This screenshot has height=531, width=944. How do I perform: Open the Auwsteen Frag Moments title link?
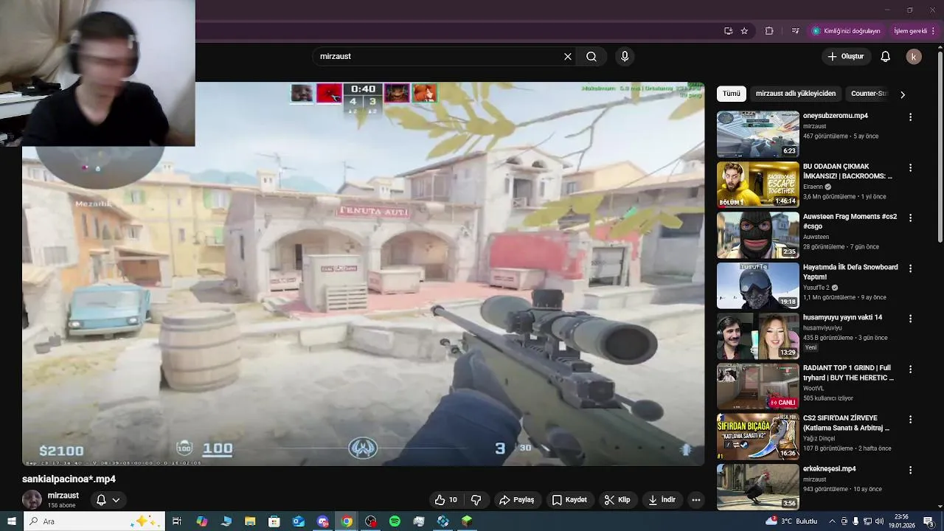coord(850,221)
